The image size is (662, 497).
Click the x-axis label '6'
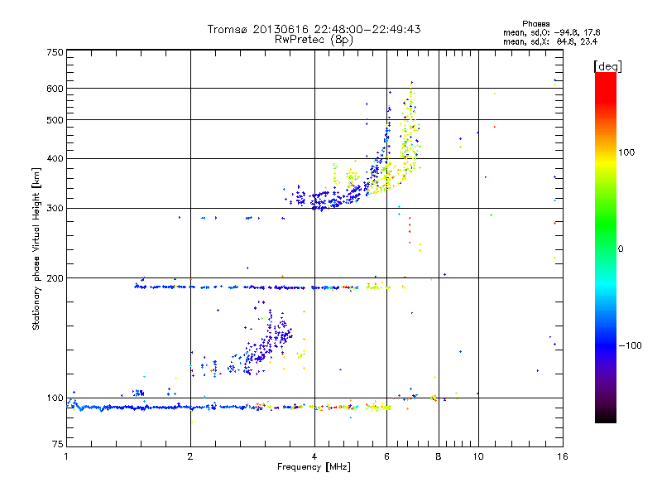[x=386, y=456]
